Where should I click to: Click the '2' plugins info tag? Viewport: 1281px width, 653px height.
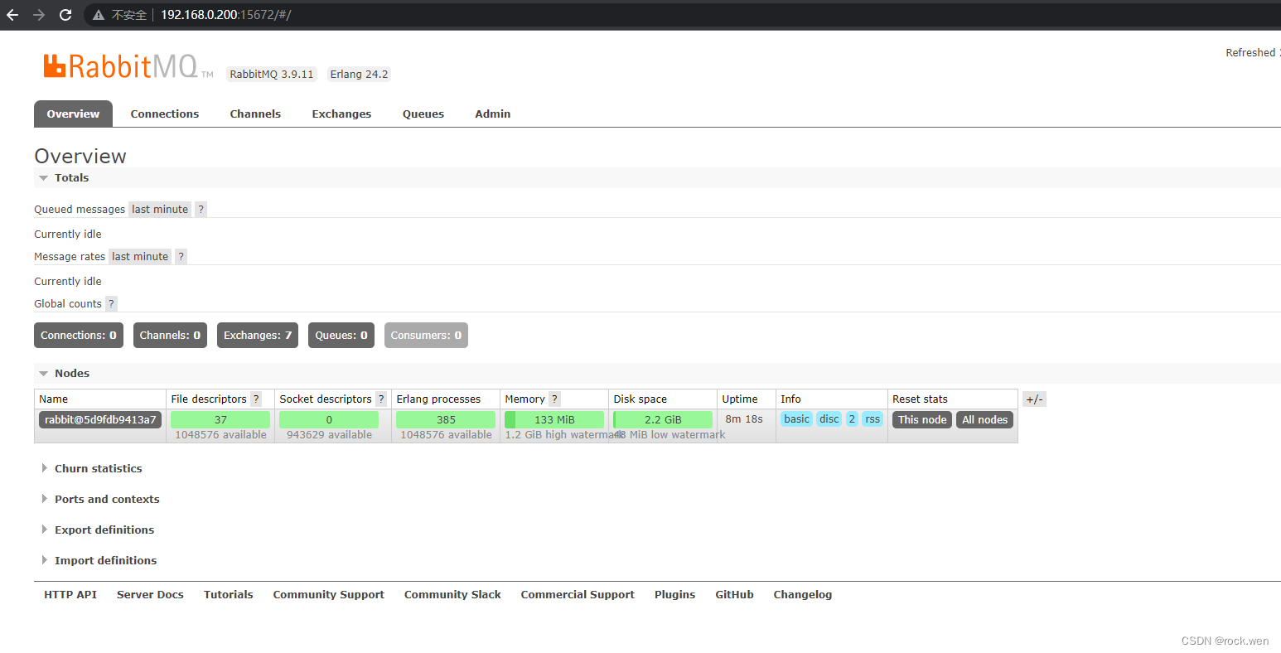[x=852, y=419]
